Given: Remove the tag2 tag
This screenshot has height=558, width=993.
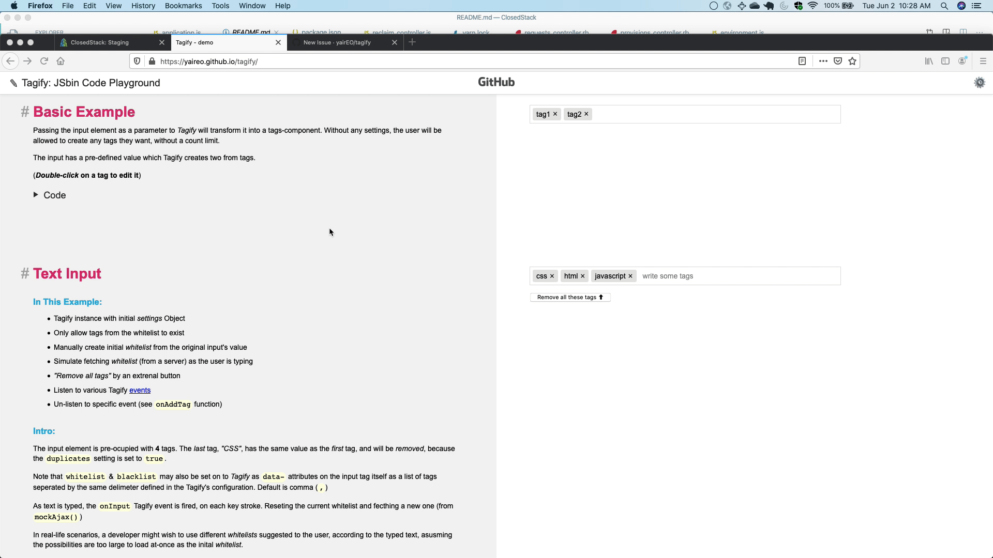Looking at the screenshot, I should (x=586, y=114).
